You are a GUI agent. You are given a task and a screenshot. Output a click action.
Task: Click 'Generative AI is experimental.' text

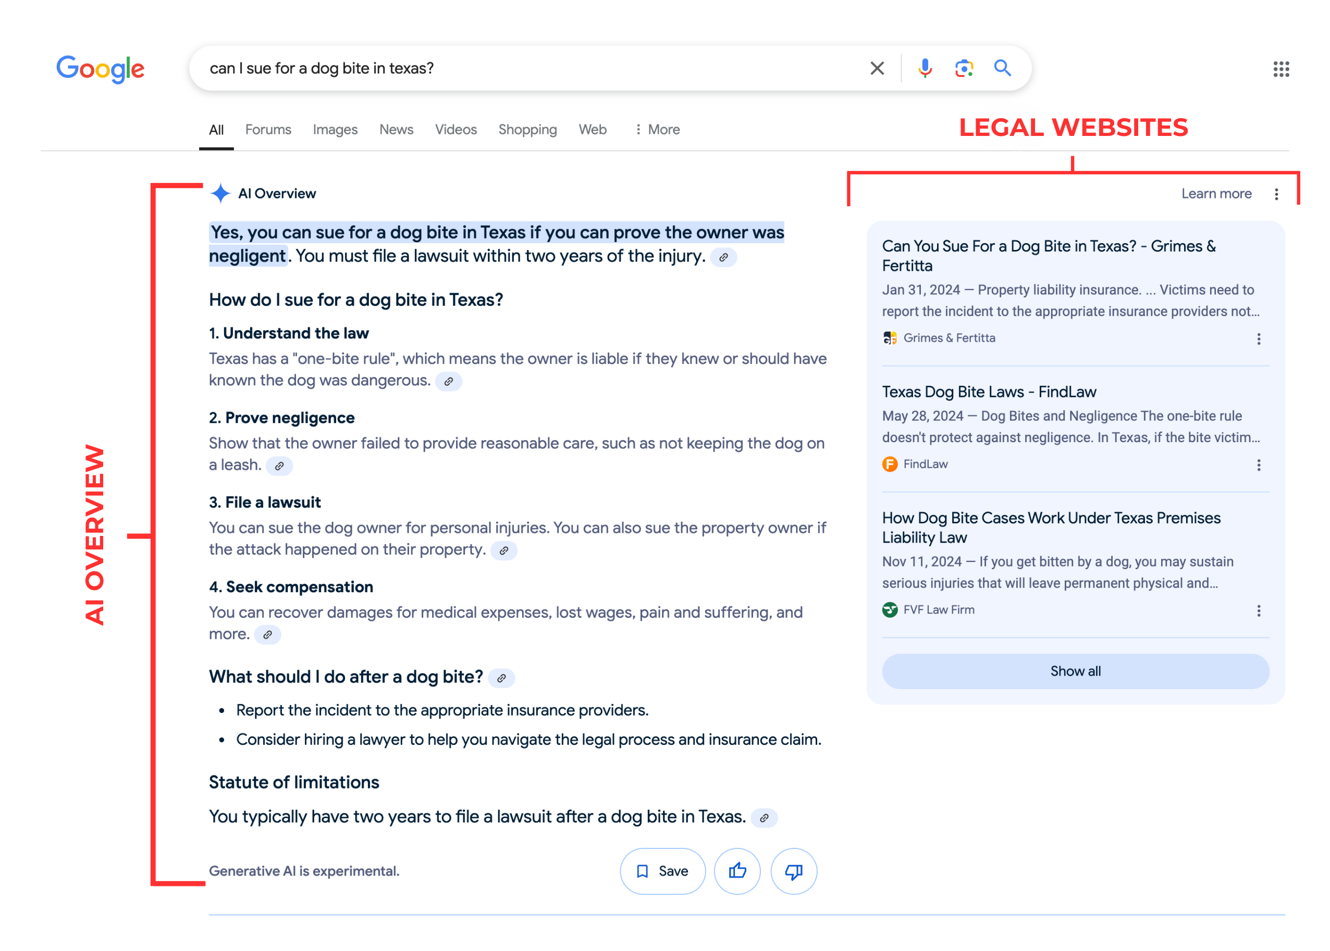tap(304, 871)
